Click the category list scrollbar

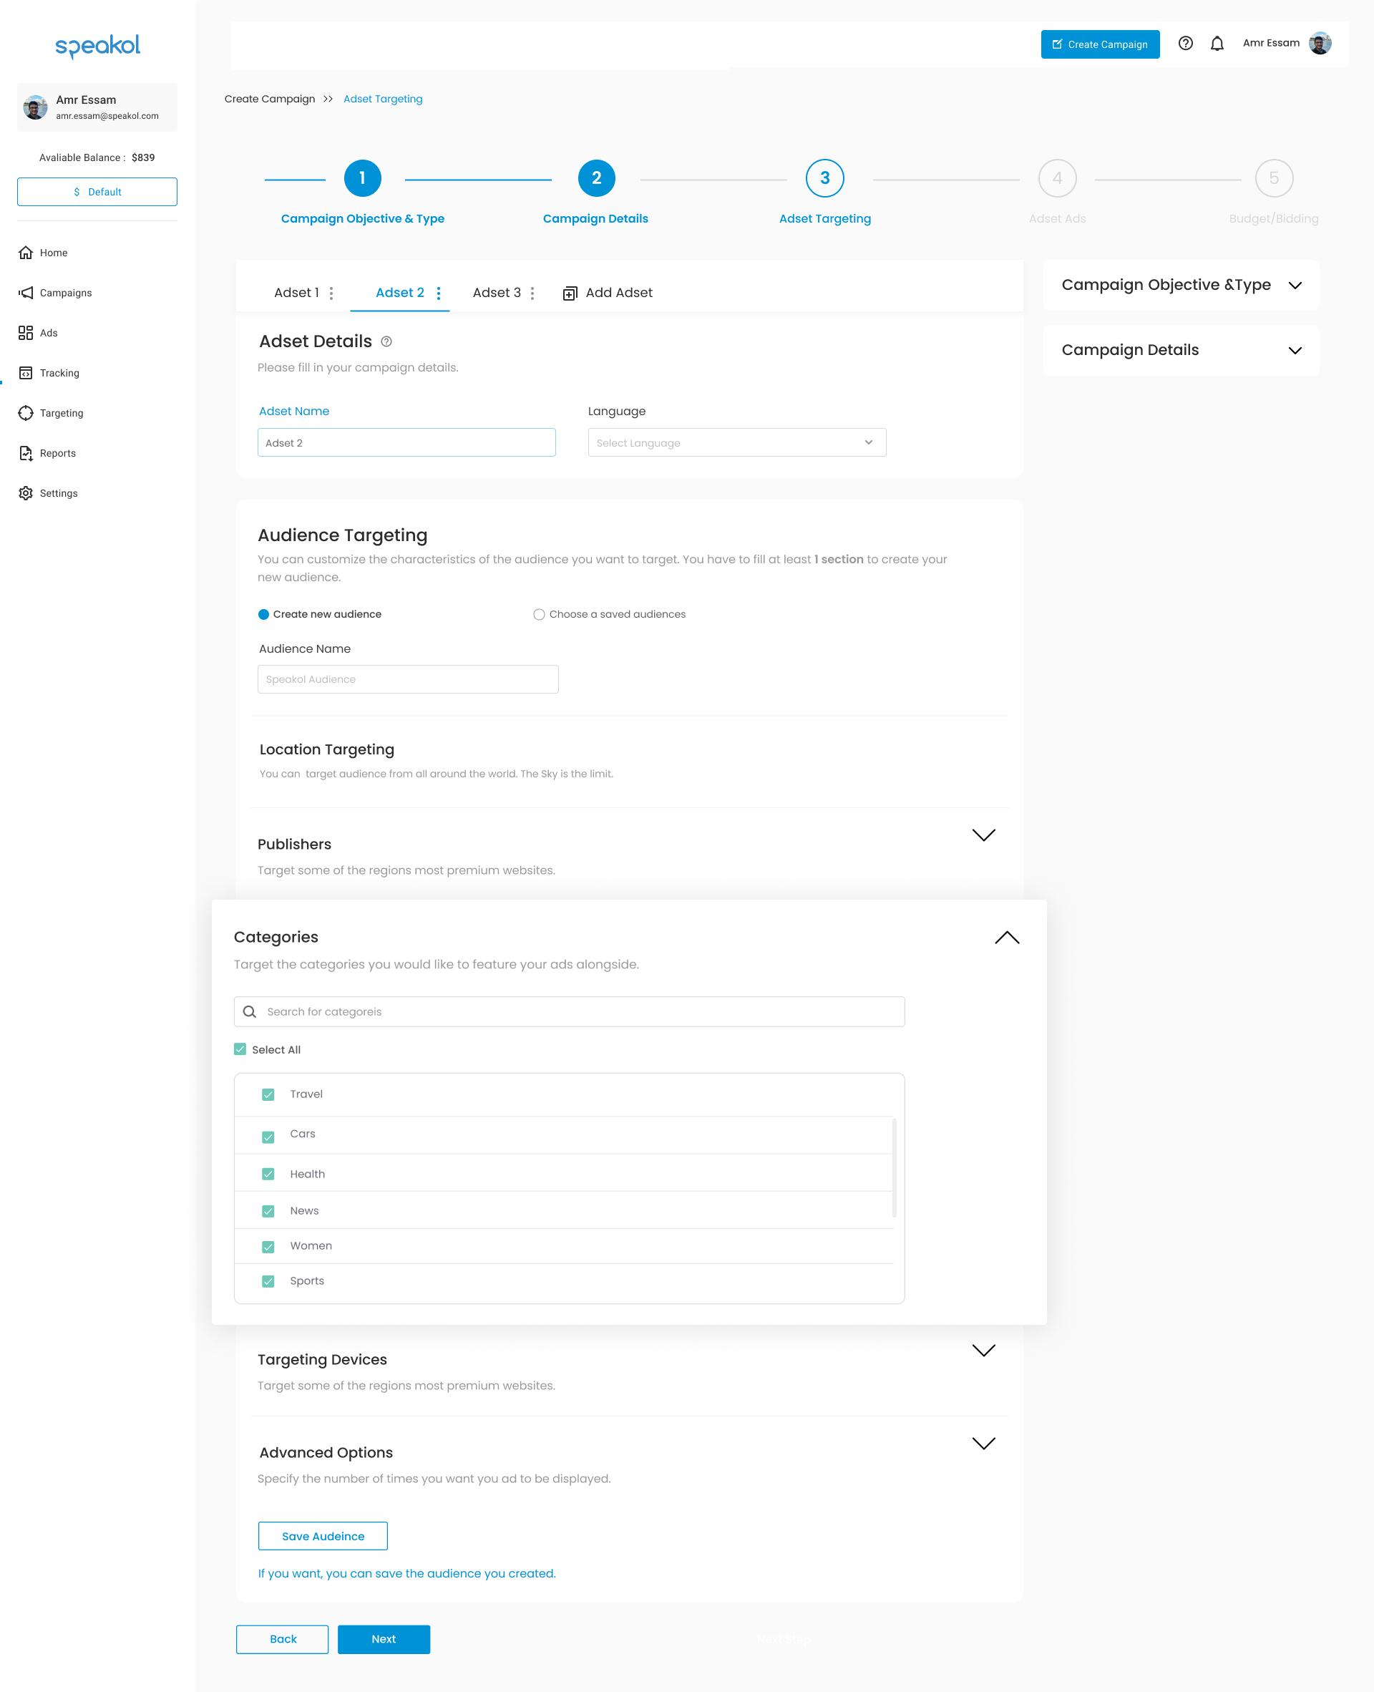895,1167
